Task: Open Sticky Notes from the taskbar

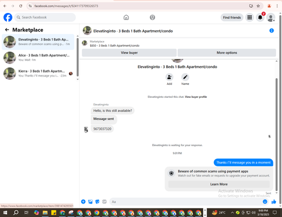Action: (x=54, y=213)
